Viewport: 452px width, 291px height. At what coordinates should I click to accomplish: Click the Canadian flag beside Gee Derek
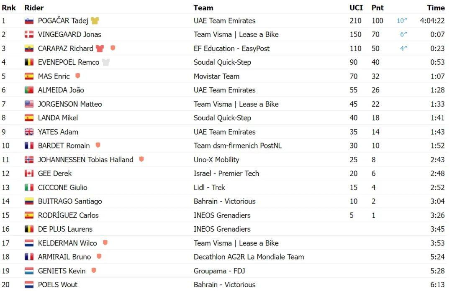coord(29,174)
